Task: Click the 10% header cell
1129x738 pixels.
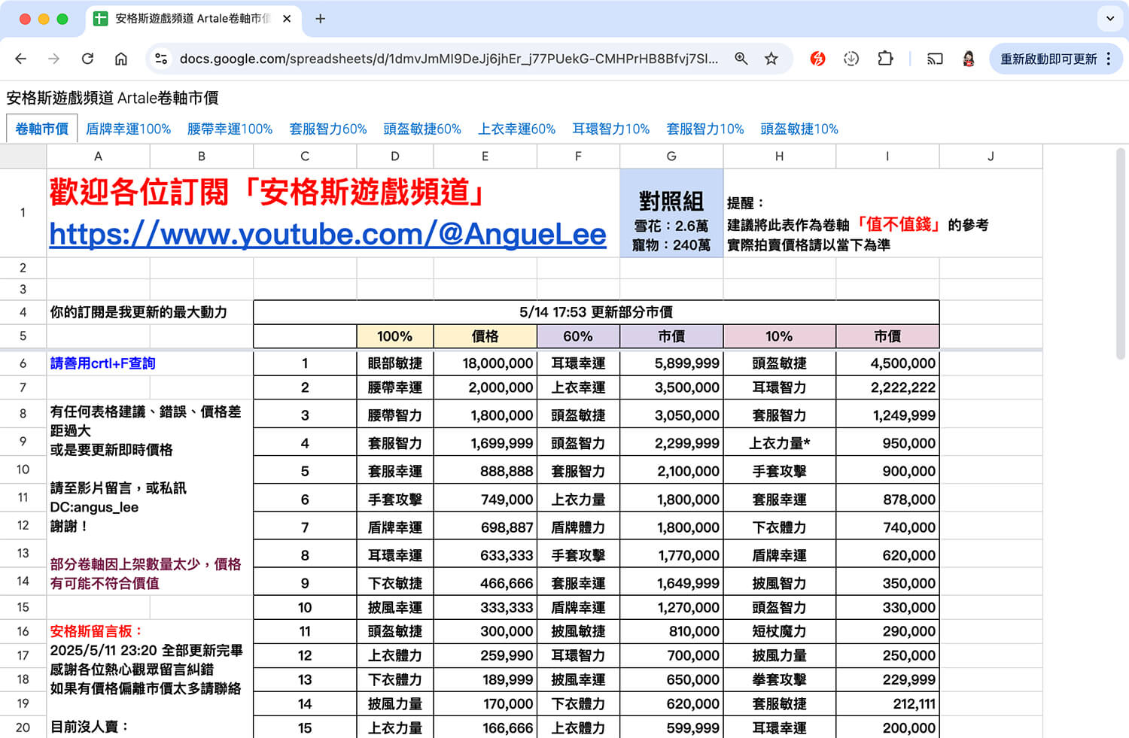Action: [x=779, y=336]
